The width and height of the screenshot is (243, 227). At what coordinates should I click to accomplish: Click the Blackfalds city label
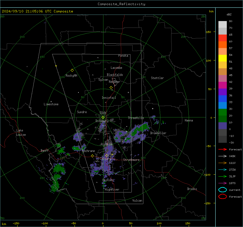(x=115, y=75)
